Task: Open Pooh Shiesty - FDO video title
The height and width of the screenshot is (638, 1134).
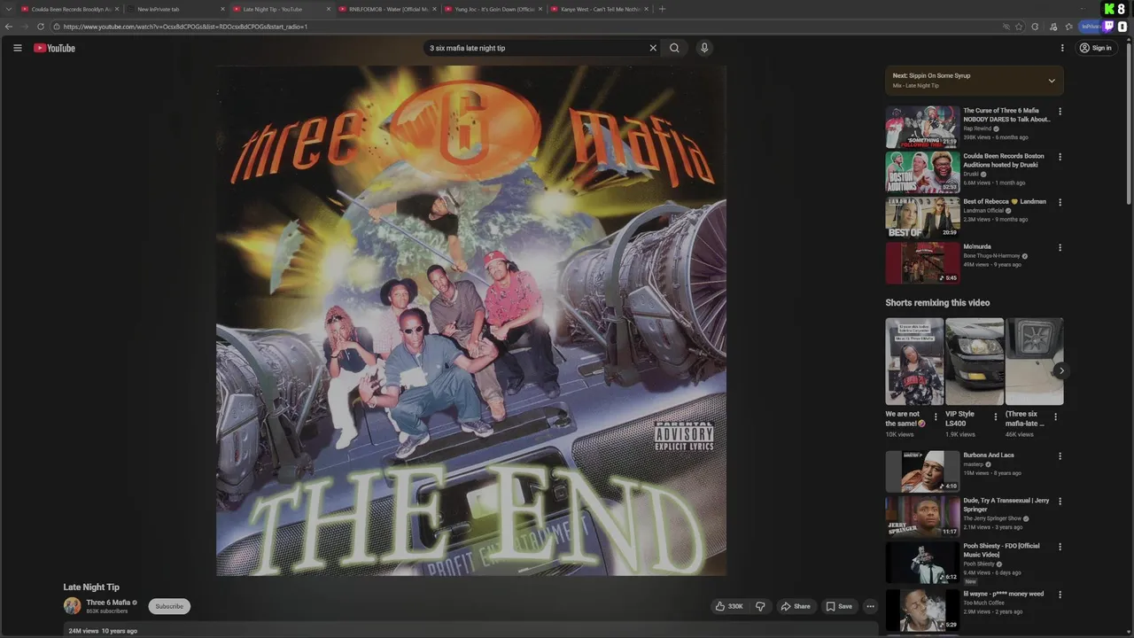Action: tap(1003, 550)
